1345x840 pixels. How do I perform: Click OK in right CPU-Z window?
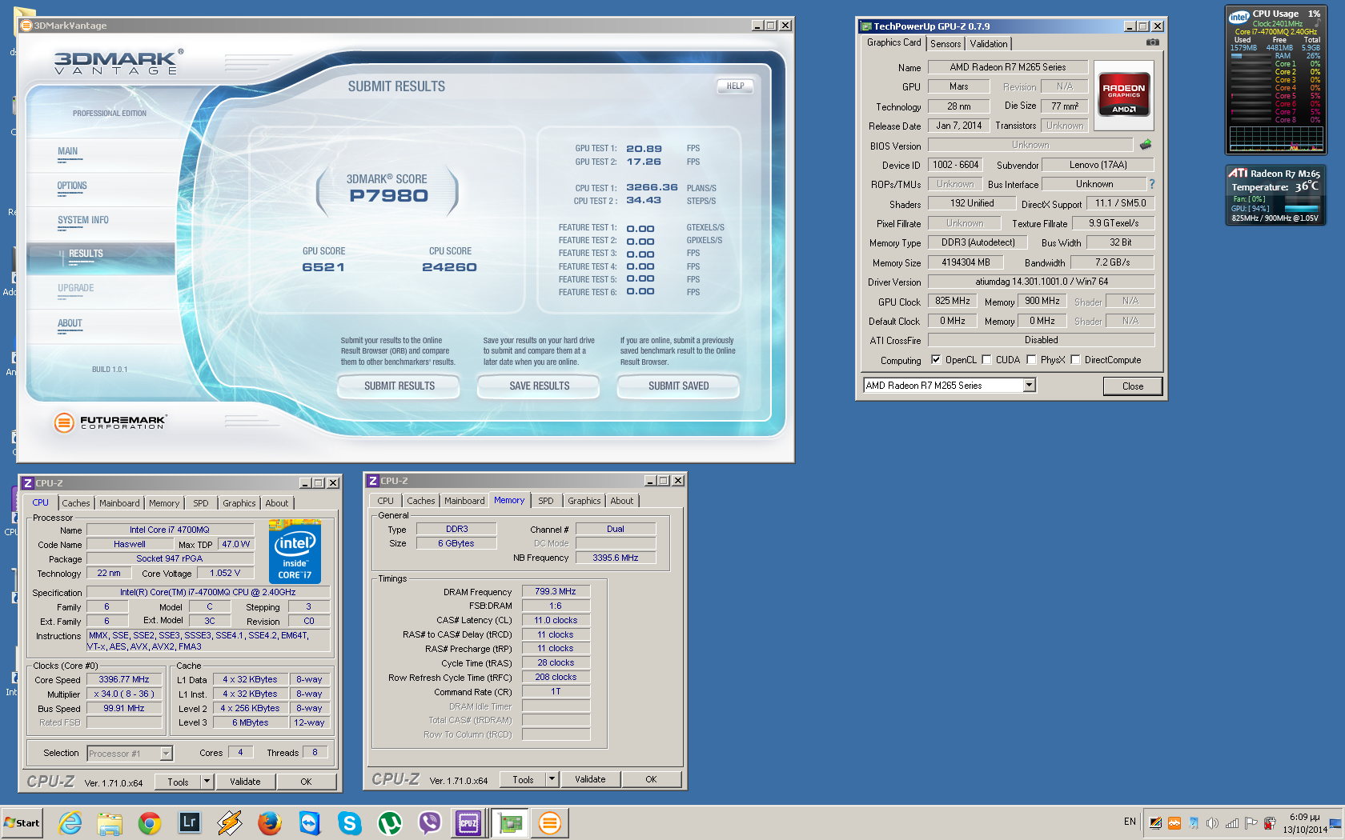[651, 779]
